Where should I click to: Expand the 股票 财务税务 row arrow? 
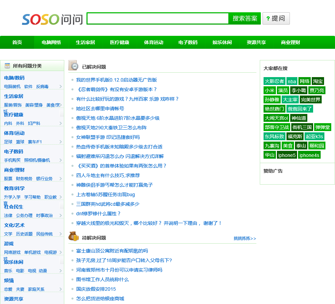coord(61,179)
